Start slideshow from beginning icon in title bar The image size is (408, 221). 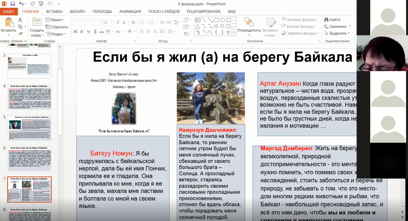(x=41, y=4)
